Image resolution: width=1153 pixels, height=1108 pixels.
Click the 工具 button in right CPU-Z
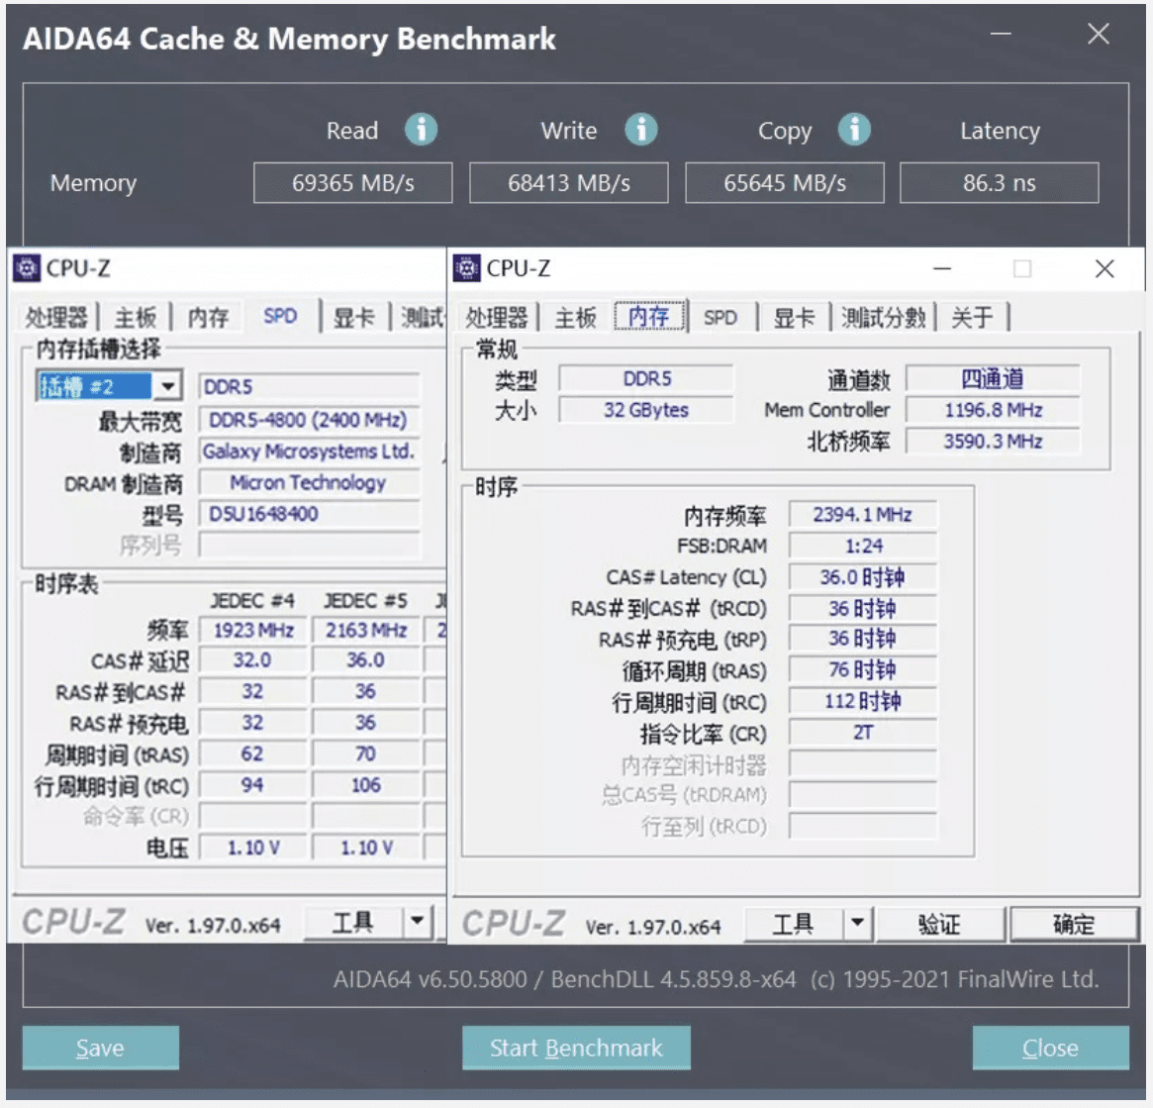click(793, 923)
